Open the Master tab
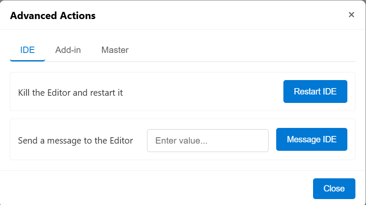Screen dimensions: 366x205 tap(115, 50)
